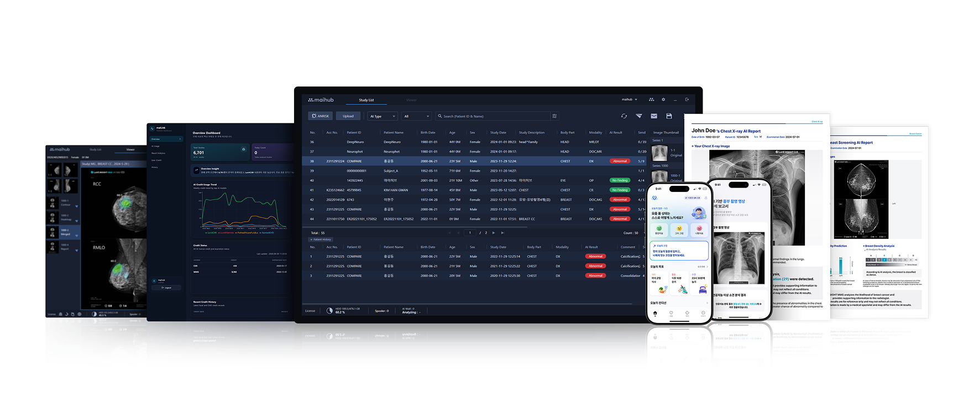Select the 1000-2 Heatmap thumbnail in viewer

coord(53,218)
